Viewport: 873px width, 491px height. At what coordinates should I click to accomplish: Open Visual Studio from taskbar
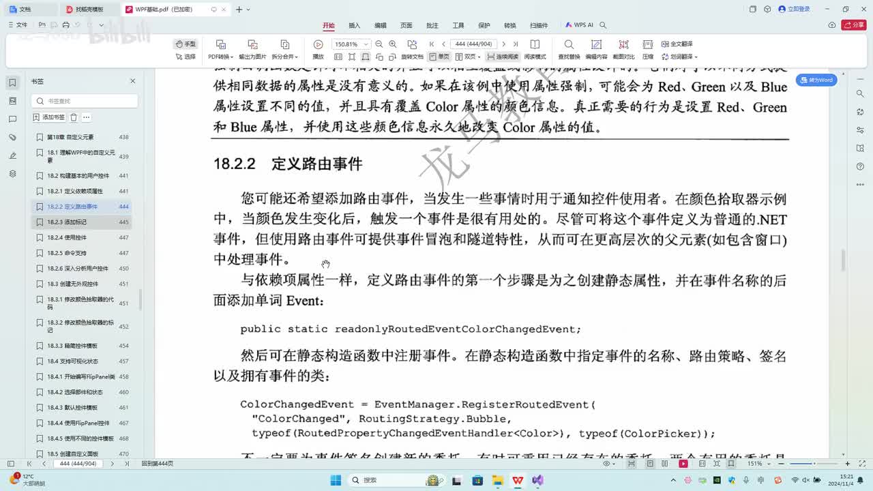coord(537,480)
